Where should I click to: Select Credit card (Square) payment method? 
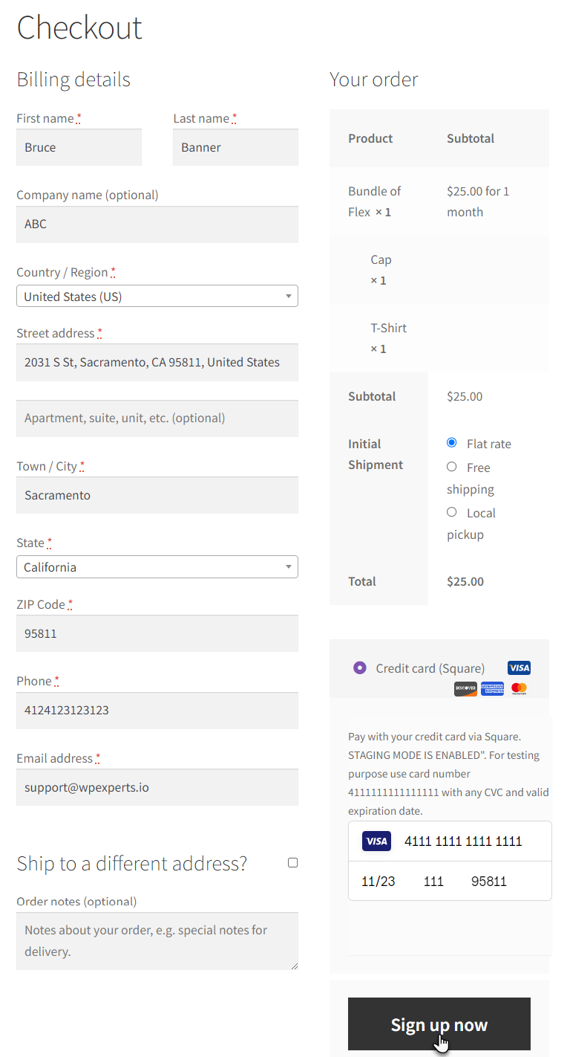[x=360, y=668]
